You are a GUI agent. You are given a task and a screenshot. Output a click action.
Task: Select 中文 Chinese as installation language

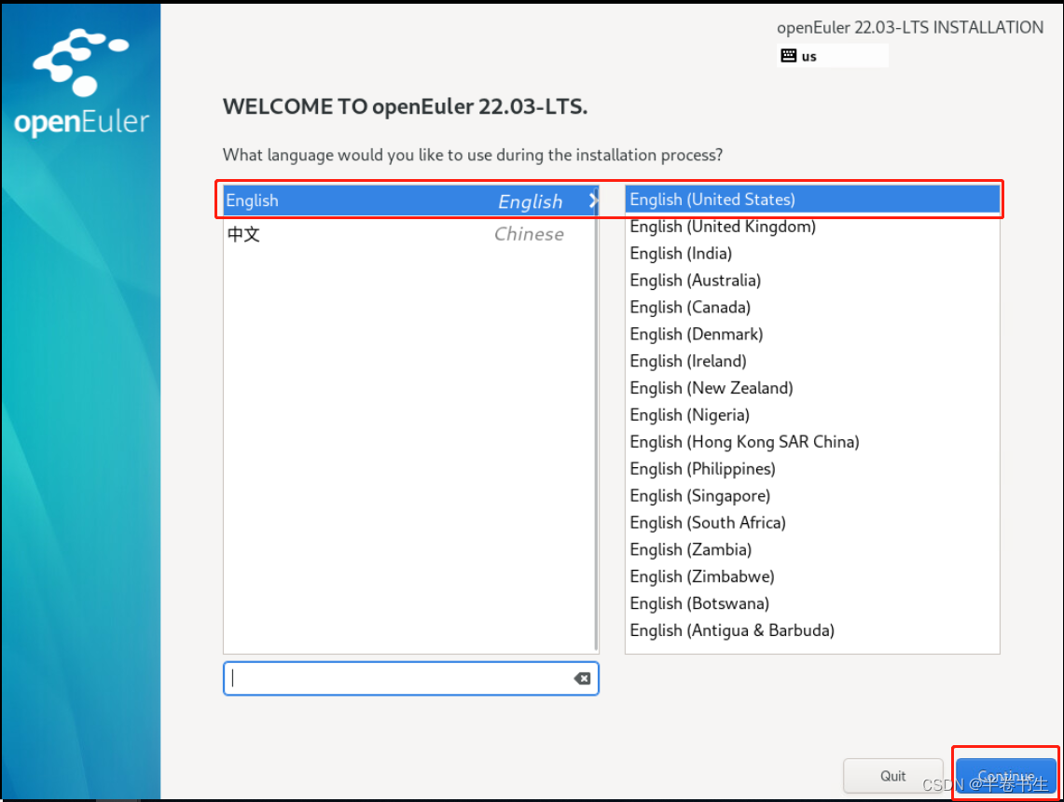(x=373, y=234)
